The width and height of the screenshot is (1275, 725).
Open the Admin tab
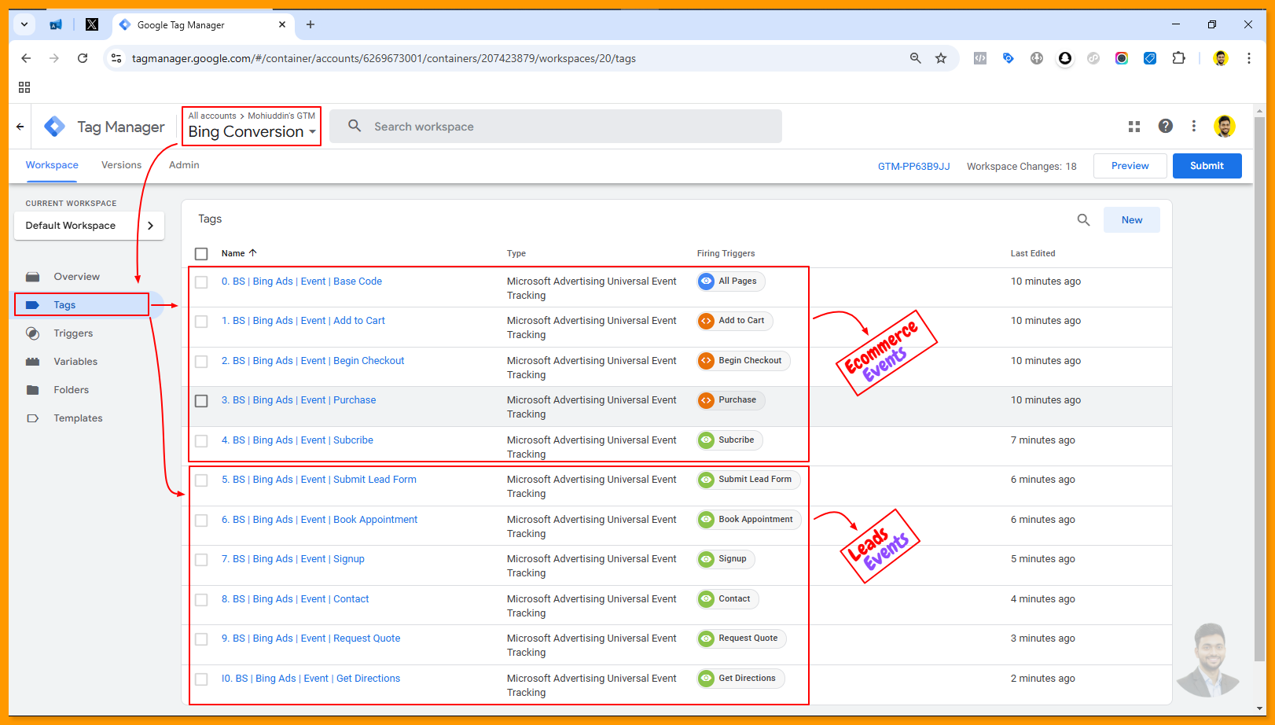coord(183,165)
